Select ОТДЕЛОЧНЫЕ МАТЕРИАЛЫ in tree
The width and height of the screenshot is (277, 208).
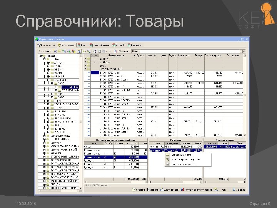[x=65, y=156]
